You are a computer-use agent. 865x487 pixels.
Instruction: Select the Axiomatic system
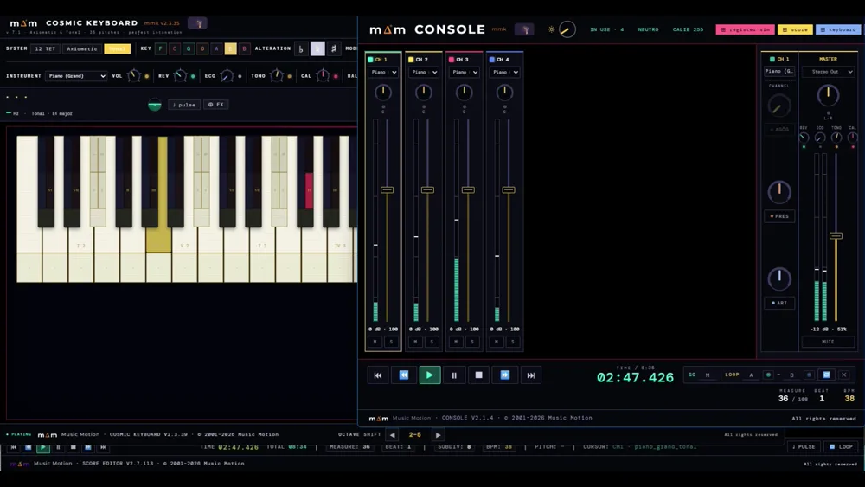pos(82,48)
